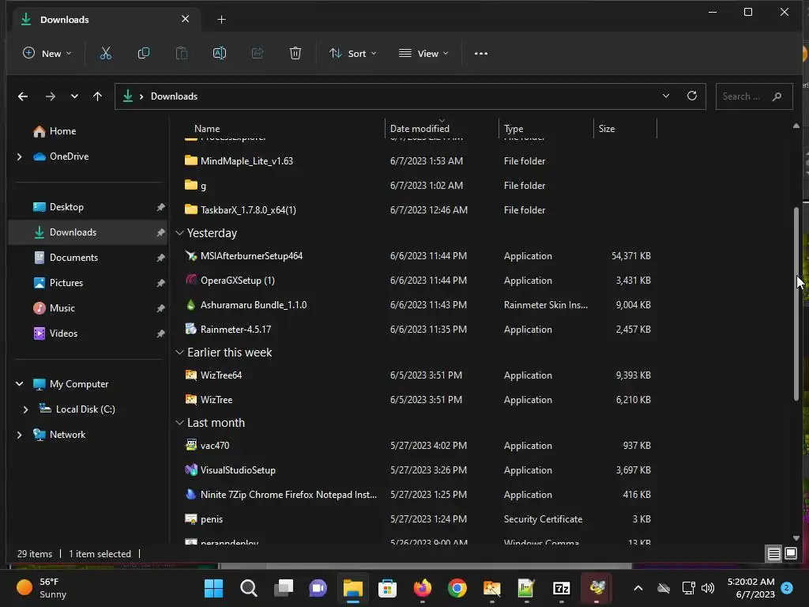
Task: Click the Copy icon in toolbar
Action: pos(144,53)
